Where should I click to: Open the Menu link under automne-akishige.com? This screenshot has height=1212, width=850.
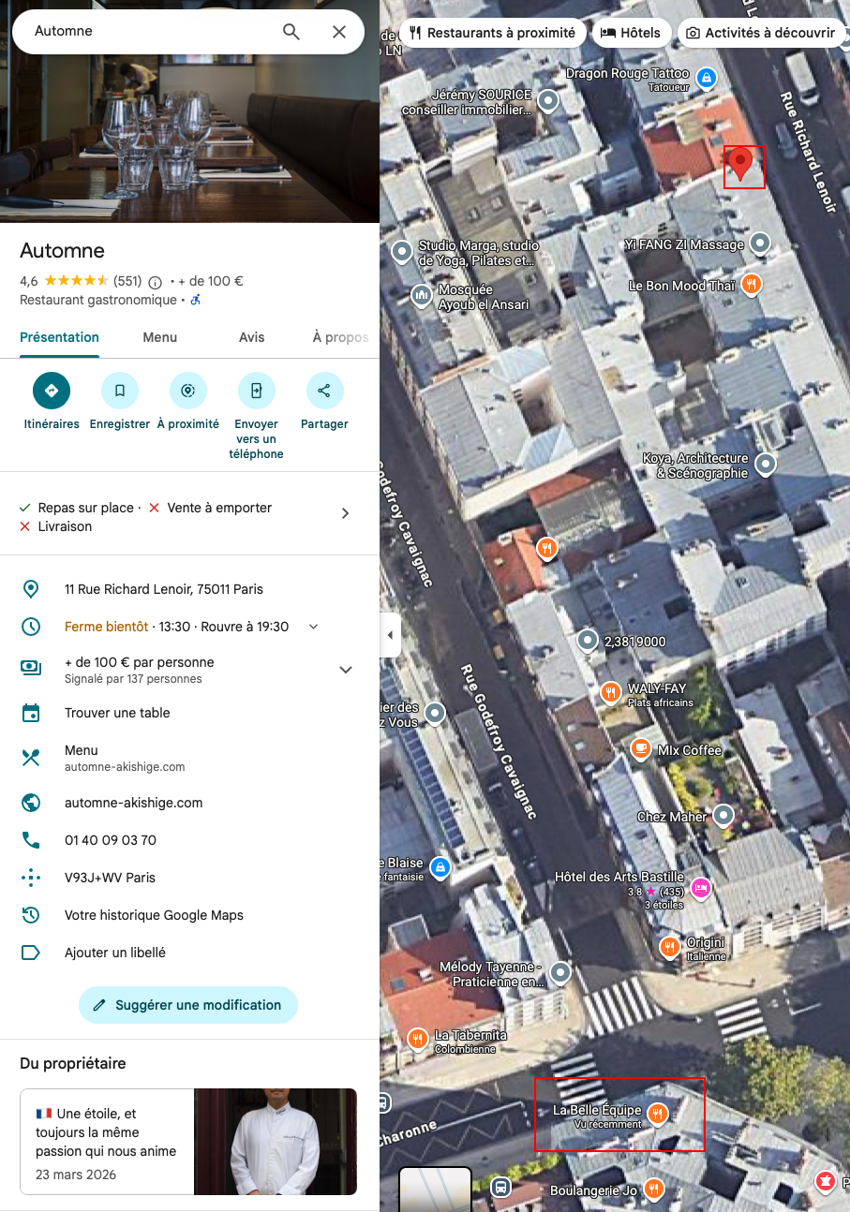coord(189,758)
